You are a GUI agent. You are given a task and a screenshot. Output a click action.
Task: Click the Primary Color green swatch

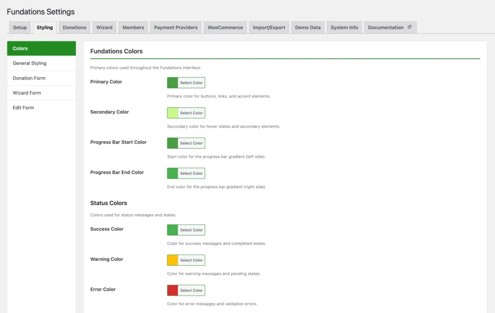pyautogui.click(x=173, y=83)
